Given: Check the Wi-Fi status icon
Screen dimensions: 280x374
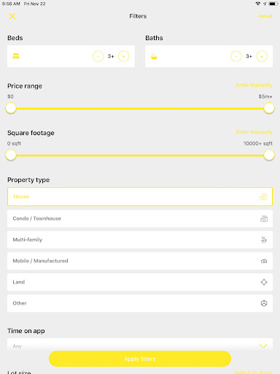Looking at the screenshot, I should tap(258, 4).
